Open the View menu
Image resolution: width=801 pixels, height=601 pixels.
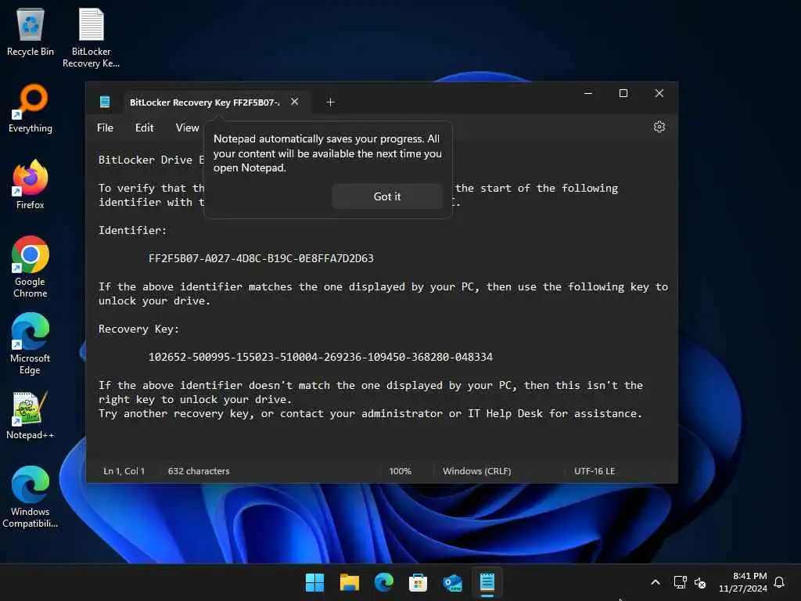pos(187,128)
